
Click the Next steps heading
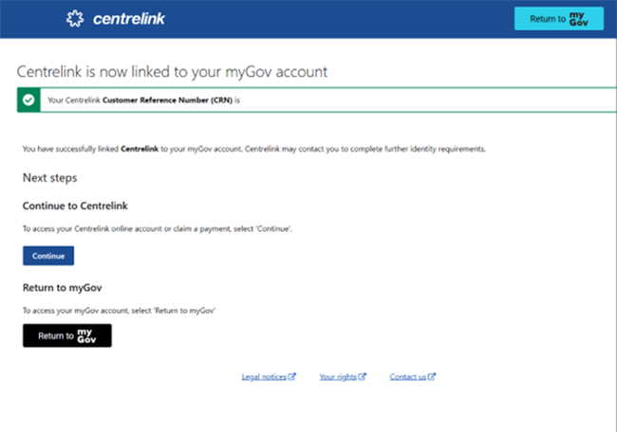pyautogui.click(x=49, y=178)
